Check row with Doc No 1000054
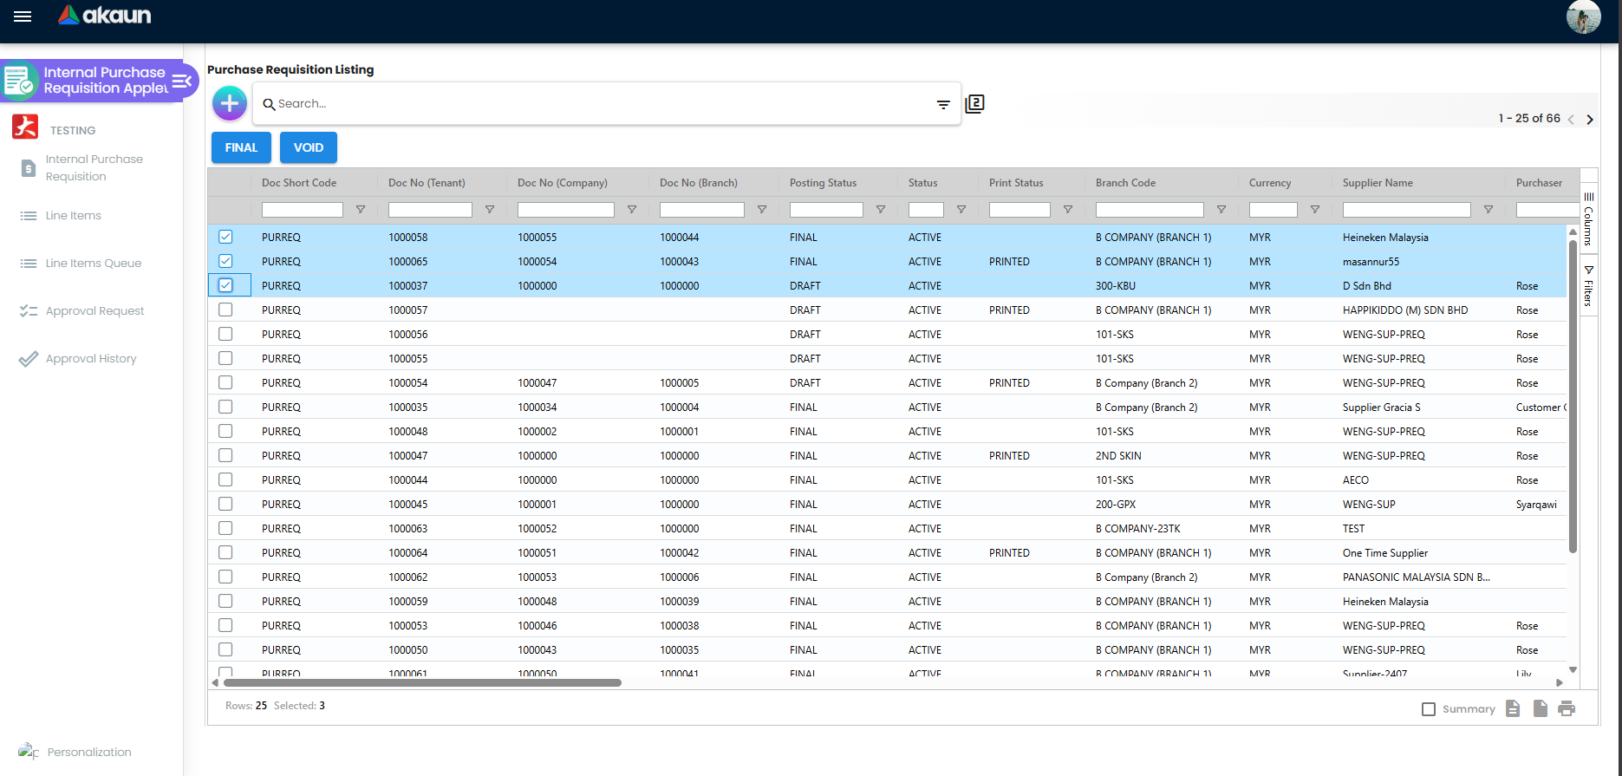The height and width of the screenshot is (776, 1622). pyautogui.click(x=225, y=382)
